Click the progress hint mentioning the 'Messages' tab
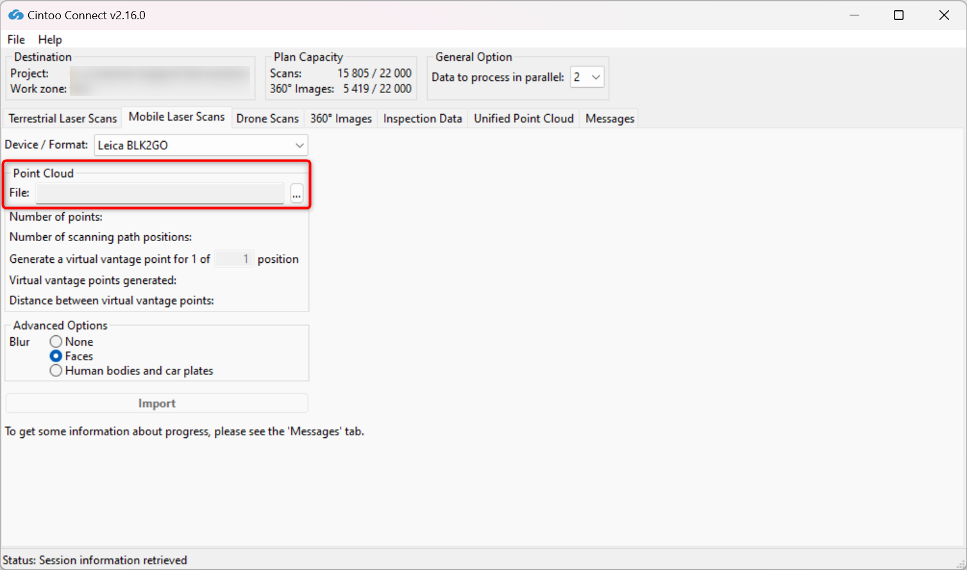This screenshot has height=570, width=967. (x=185, y=432)
